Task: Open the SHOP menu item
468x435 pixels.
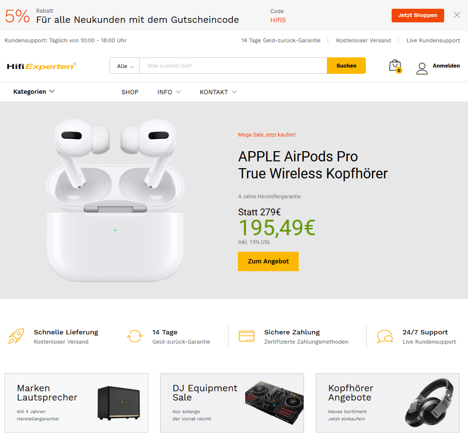Action: pyautogui.click(x=130, y=92)
